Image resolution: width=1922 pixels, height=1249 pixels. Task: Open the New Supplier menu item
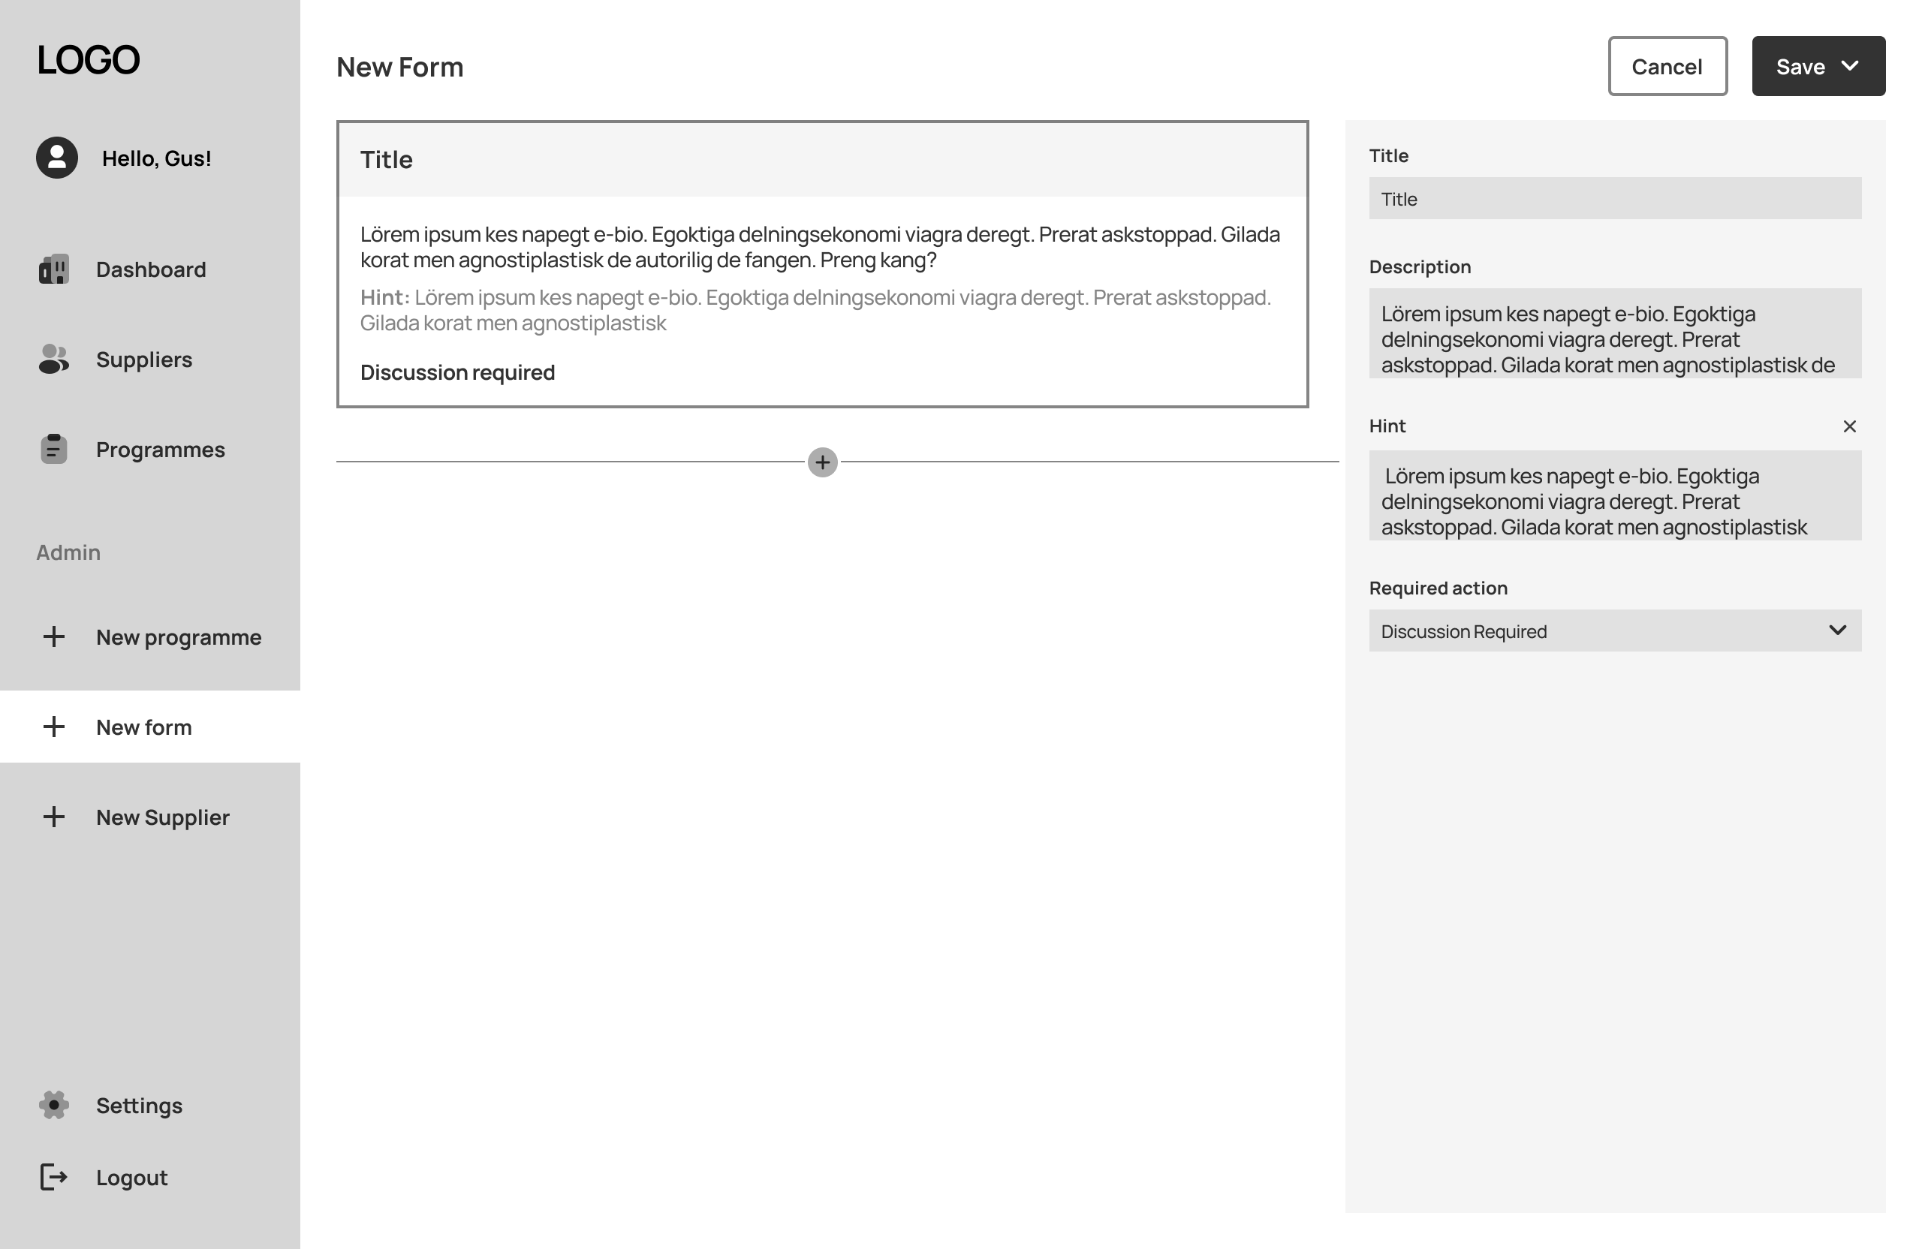[162, 817]
